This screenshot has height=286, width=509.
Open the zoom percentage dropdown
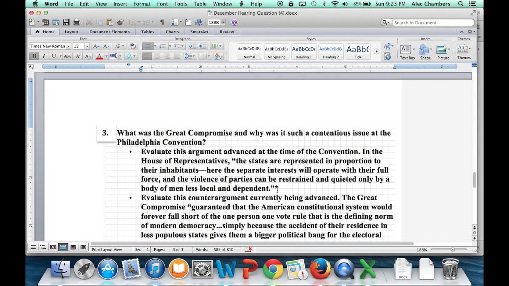click(x=223, y=22)
